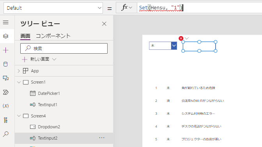Open the Data cylinder icon
This screenshot has width=262, height=147.
[x=6, y=64]
